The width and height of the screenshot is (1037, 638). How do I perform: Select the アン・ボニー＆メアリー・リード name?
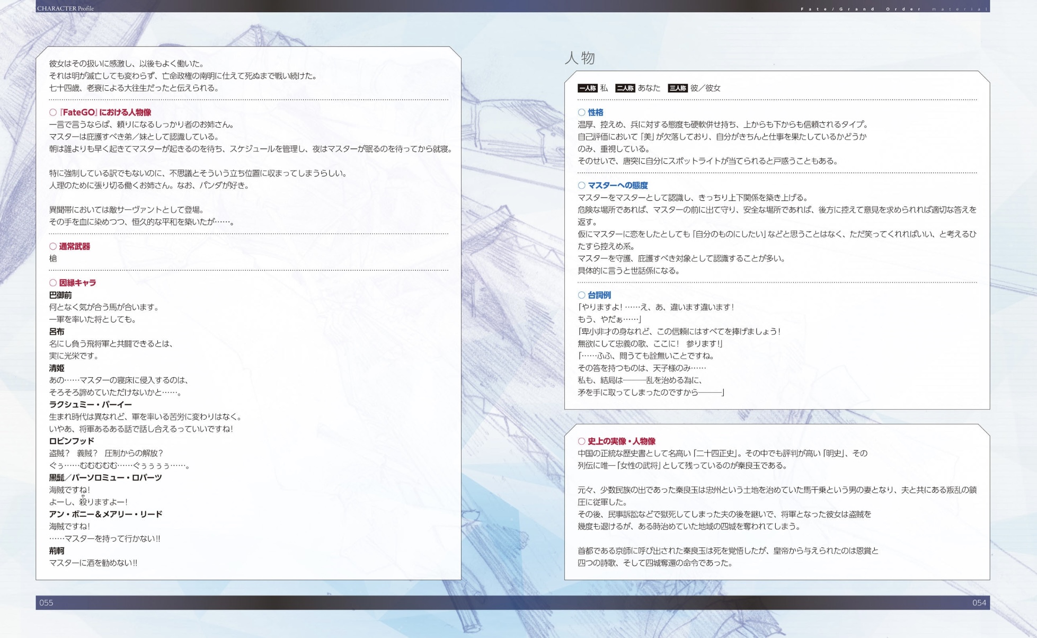(x=105, y=515)
